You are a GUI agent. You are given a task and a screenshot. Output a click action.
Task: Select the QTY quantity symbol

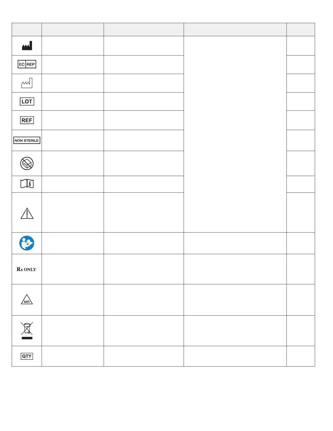27,356
